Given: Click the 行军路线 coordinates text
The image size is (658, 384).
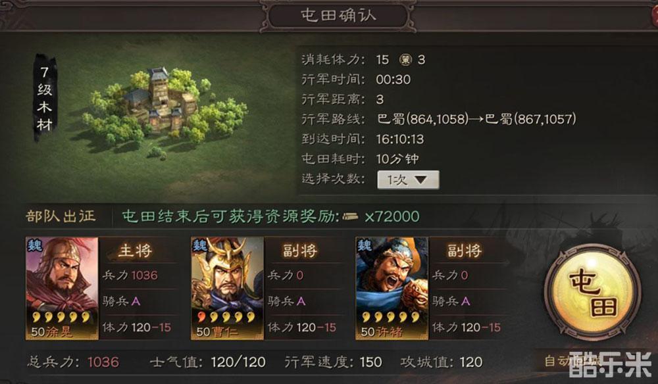Looking at the screenshot, I should (x=476, y=119).
